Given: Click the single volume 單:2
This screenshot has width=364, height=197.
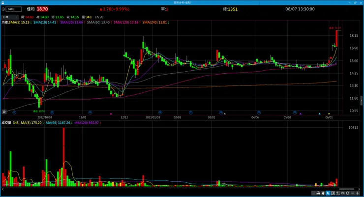Looking at the screenshot, I should [165, 9].
